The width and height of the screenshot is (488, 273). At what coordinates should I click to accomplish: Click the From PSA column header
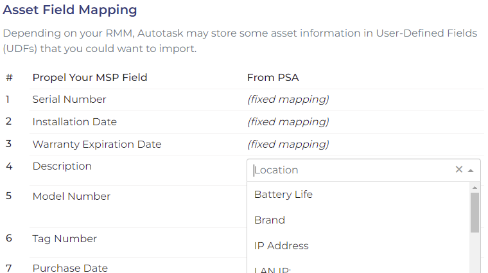[273, 78]
